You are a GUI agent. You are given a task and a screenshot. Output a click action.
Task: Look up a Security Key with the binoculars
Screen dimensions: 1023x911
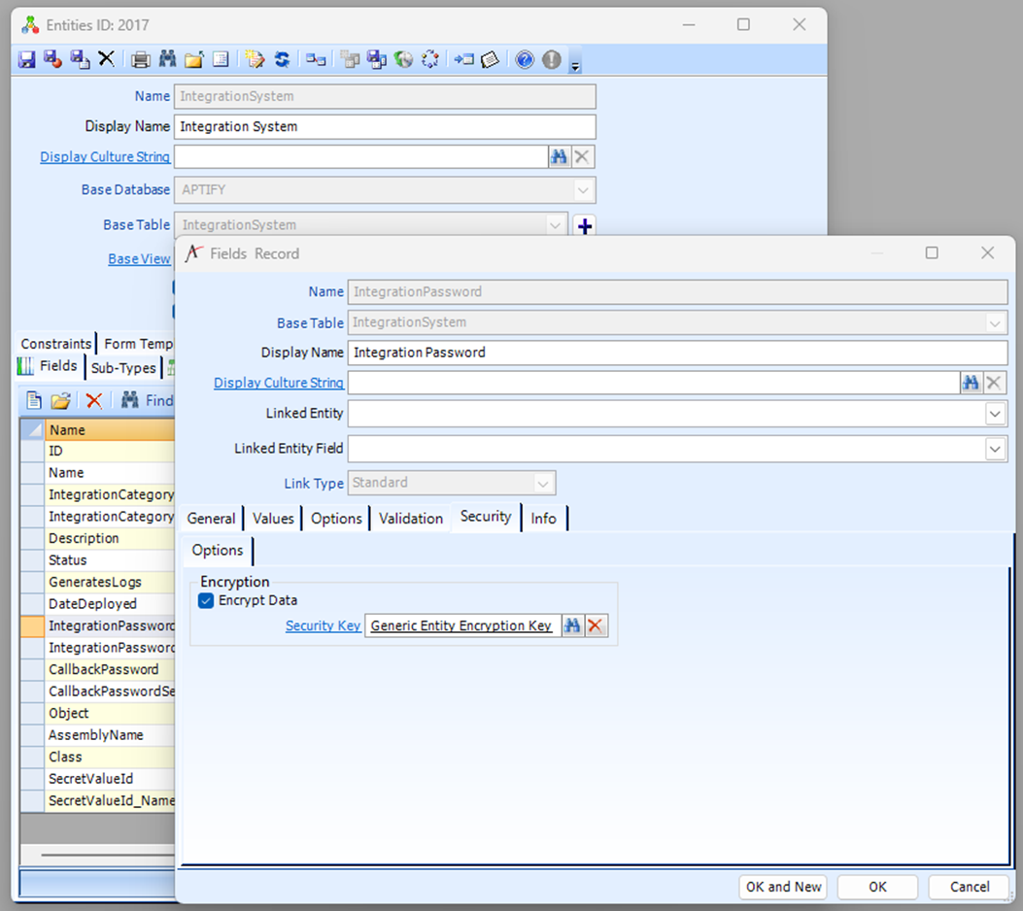click(572, 626)
